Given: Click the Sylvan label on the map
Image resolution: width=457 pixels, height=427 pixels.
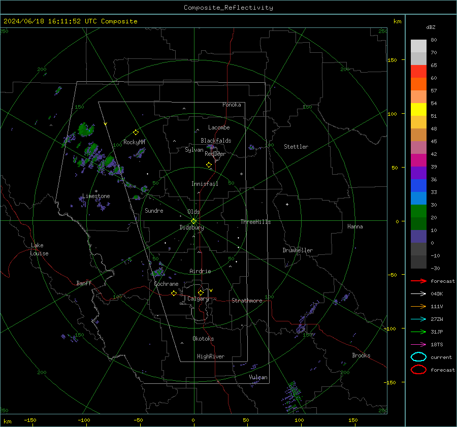Looking at the screenshot, I should click(194, 150).
